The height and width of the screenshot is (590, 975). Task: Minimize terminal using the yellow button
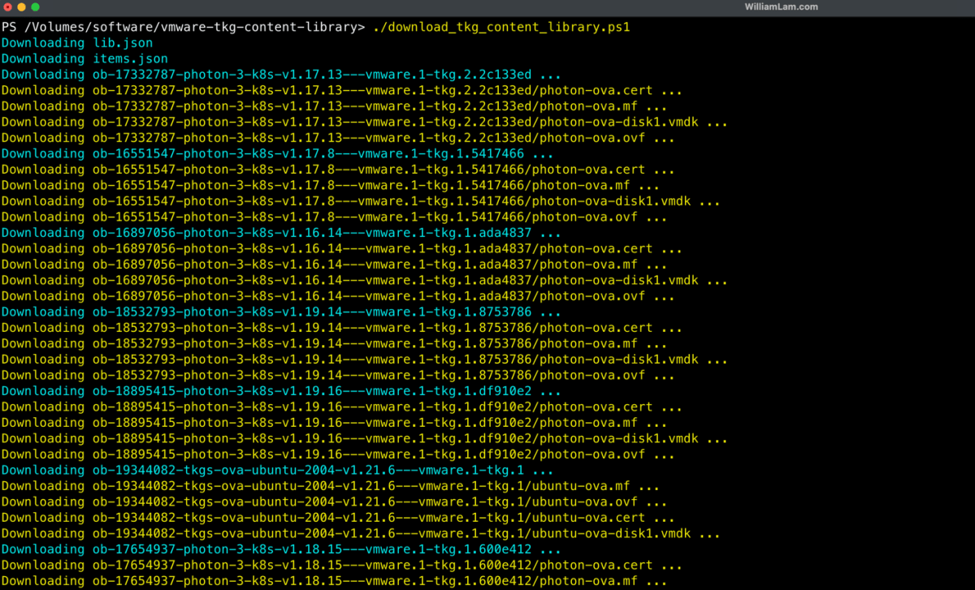coord(21,6)
